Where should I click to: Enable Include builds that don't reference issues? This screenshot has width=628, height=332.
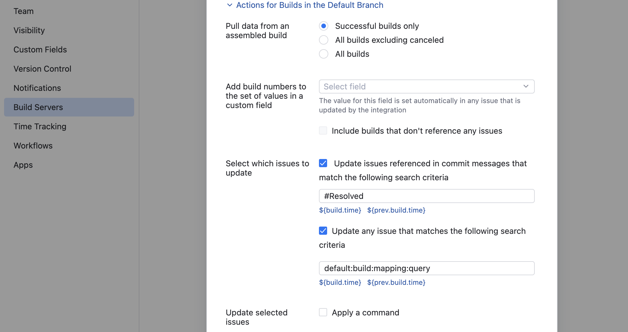coord(323,131)
